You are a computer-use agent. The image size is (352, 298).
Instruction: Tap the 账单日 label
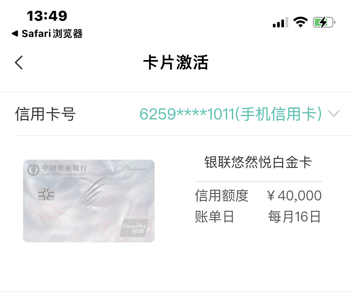pos(215,217)
